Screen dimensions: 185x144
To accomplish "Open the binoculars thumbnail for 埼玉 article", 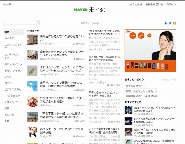I will (128, 132).
